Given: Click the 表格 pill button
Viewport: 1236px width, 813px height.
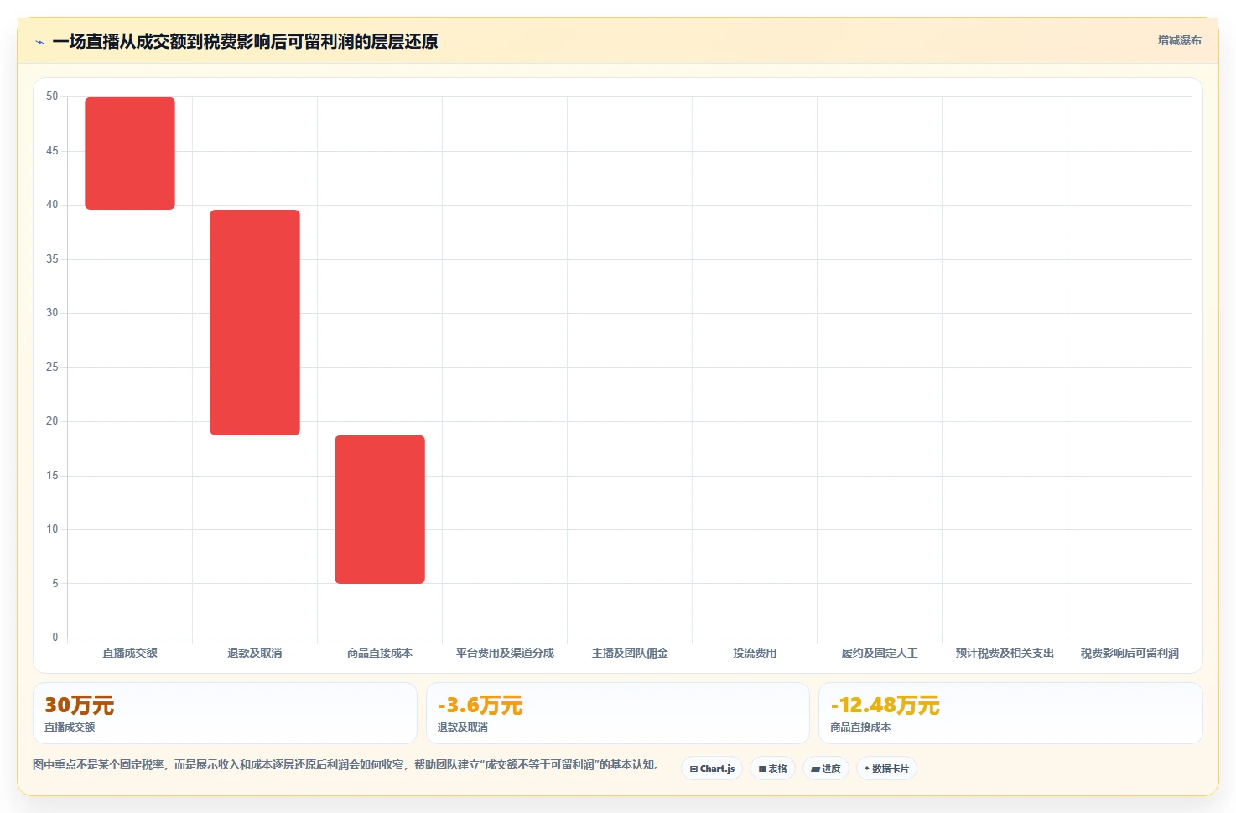Looking at the screenshot, I should click(x=772, y=769).
